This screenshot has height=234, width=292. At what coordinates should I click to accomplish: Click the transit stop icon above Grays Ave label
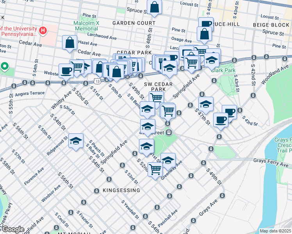(x=223, y=196)
